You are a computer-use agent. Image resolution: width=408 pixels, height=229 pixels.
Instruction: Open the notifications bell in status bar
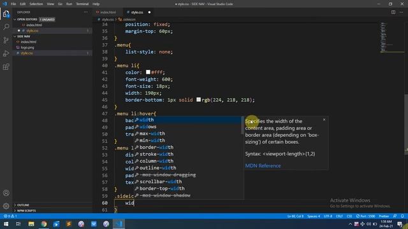[x=402, y=216]
